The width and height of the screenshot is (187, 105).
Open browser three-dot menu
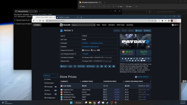coord(179,21)
